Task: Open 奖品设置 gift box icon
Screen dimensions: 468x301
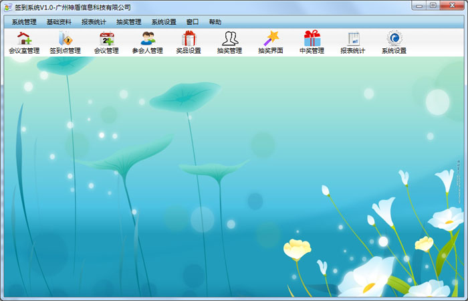Action: (189, 39)
